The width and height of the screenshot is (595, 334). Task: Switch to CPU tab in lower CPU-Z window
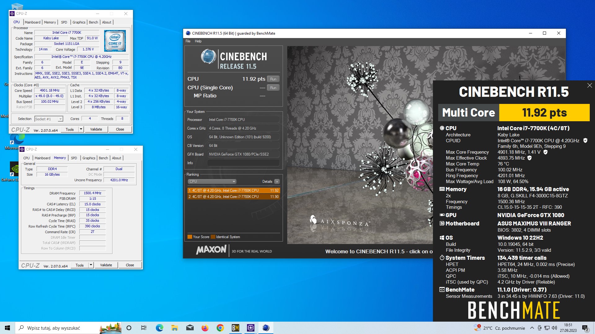26,158
